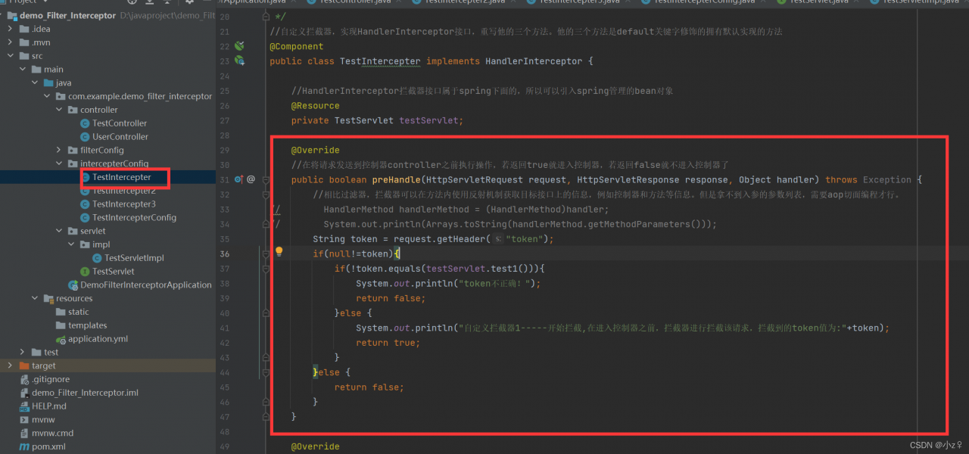Collapse the java source folder
The width and height of the screenshot is (969, 454).
coord(36,83)
